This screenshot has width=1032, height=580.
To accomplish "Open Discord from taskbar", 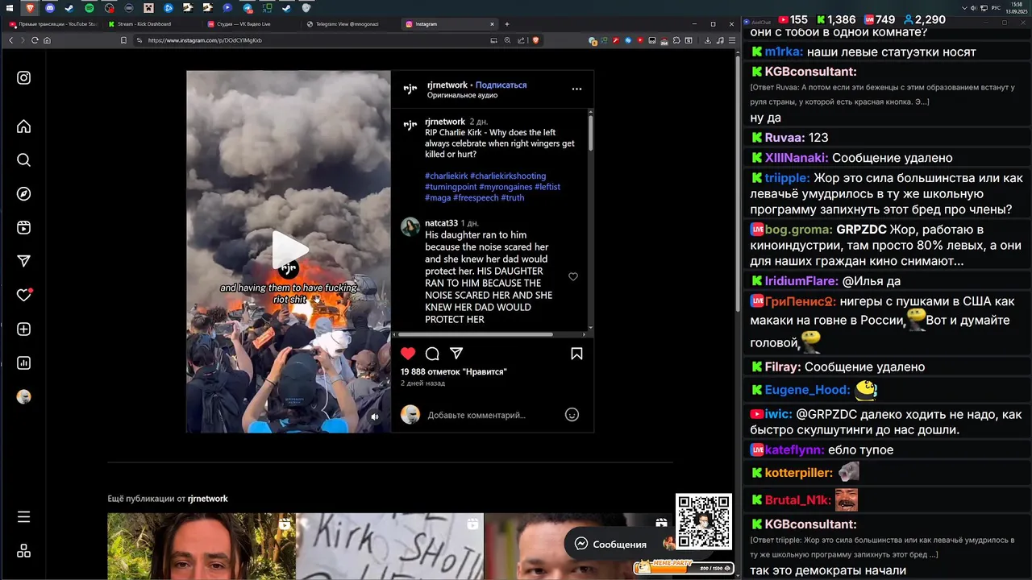I will (x=50, y=8).
